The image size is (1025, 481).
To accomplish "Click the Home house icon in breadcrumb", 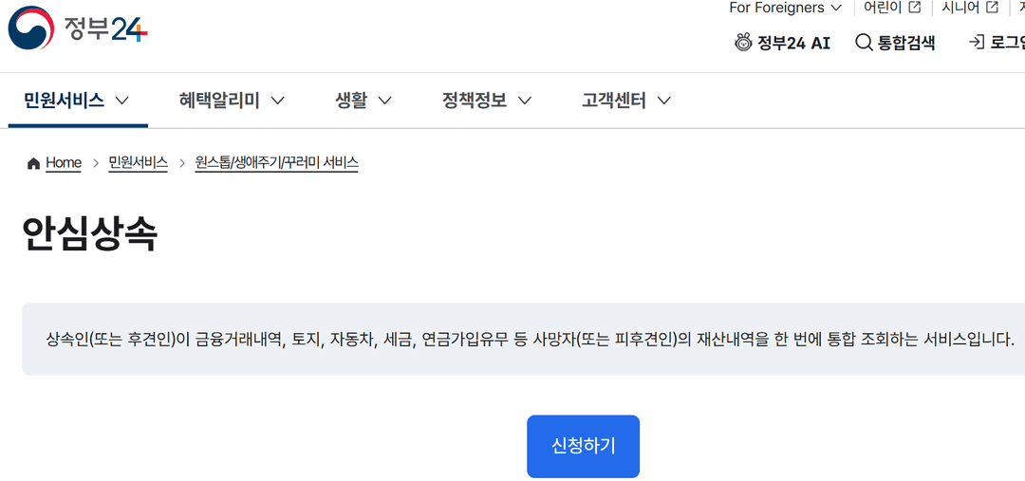I will (33, 163).
